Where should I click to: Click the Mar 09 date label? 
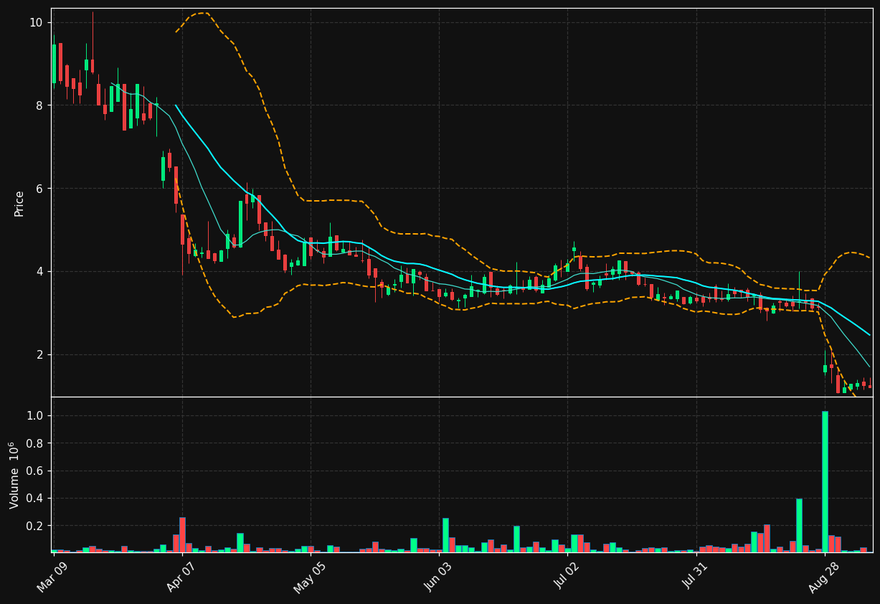[52, 576]
